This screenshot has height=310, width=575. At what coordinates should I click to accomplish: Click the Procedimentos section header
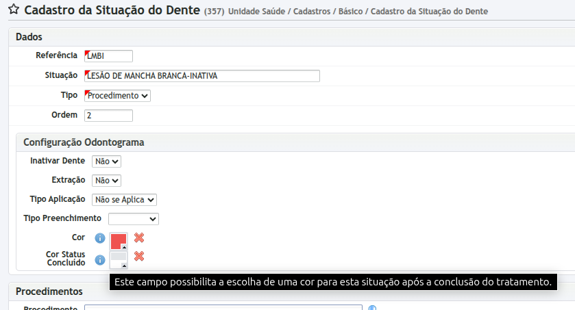coord(49,292)
